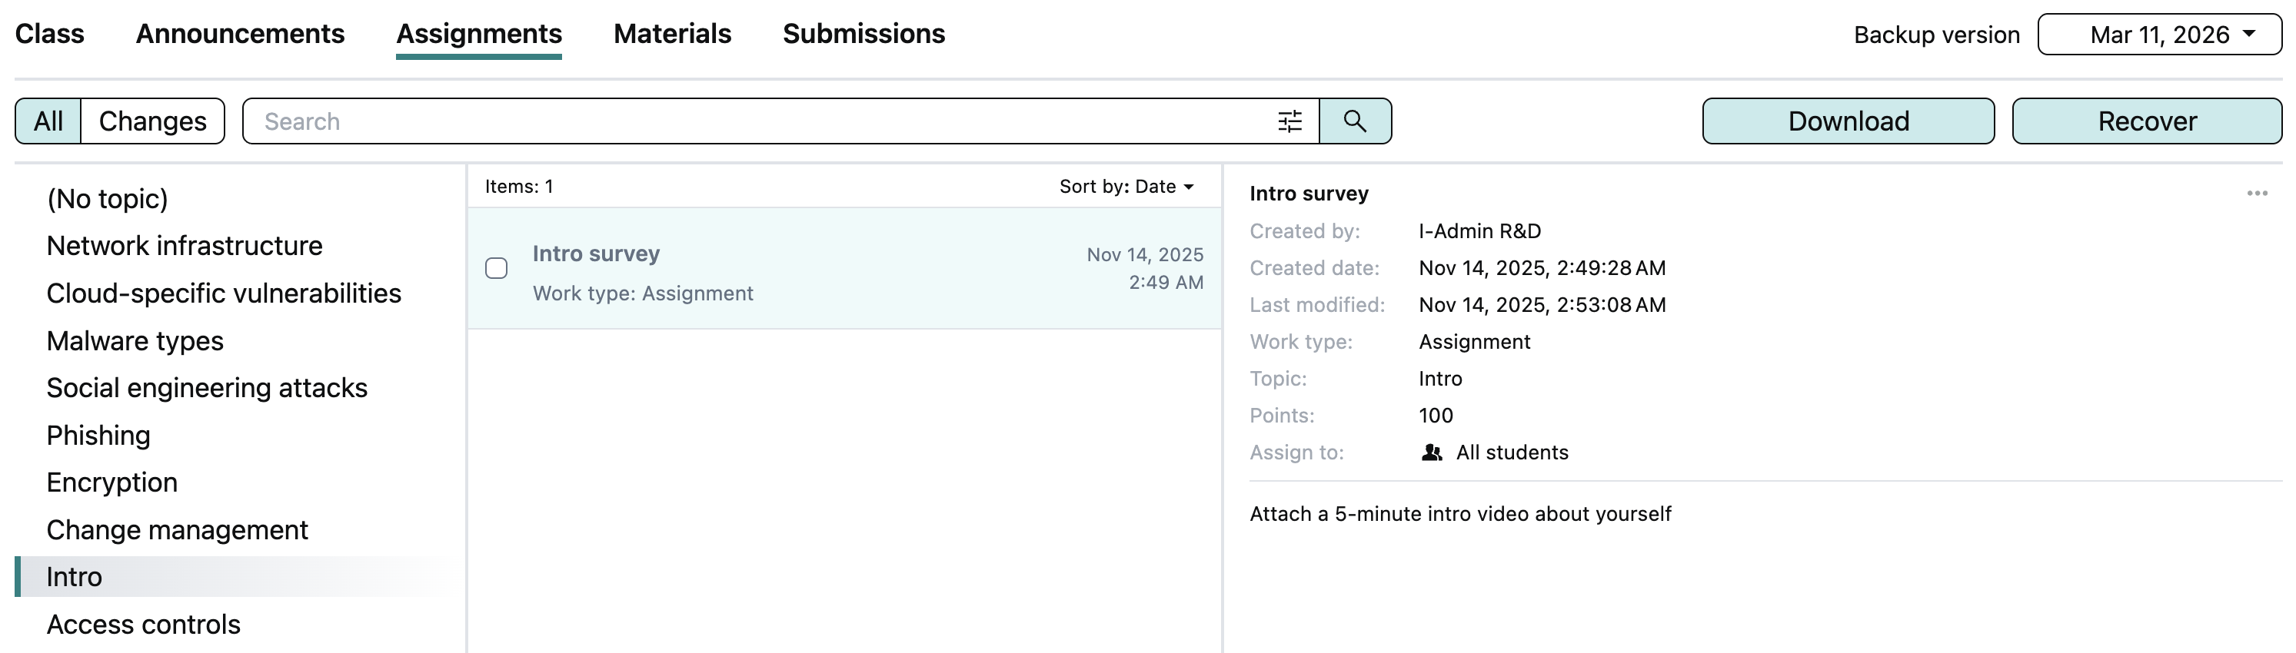The width and height of the screenshot is (2296, 653).
Task: Open the three-dot more options menu
Action: 2256,194
